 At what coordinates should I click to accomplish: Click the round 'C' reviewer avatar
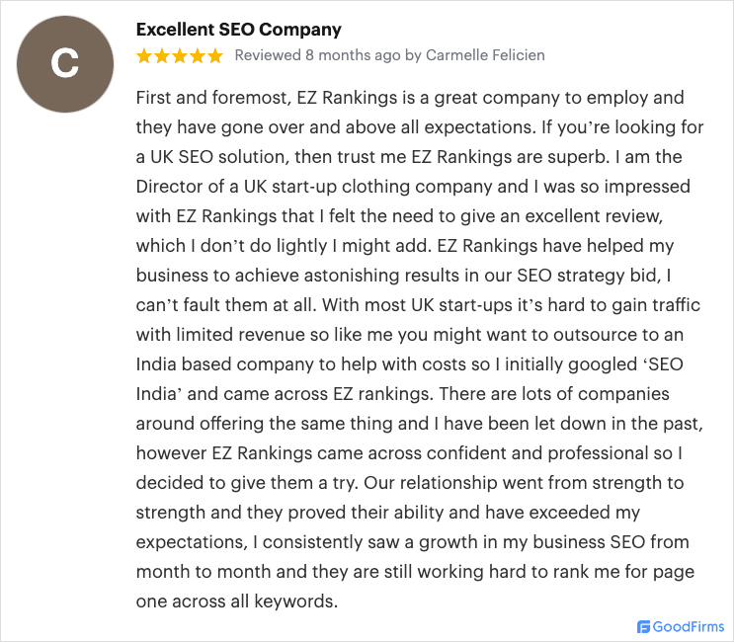pos(64,63)
